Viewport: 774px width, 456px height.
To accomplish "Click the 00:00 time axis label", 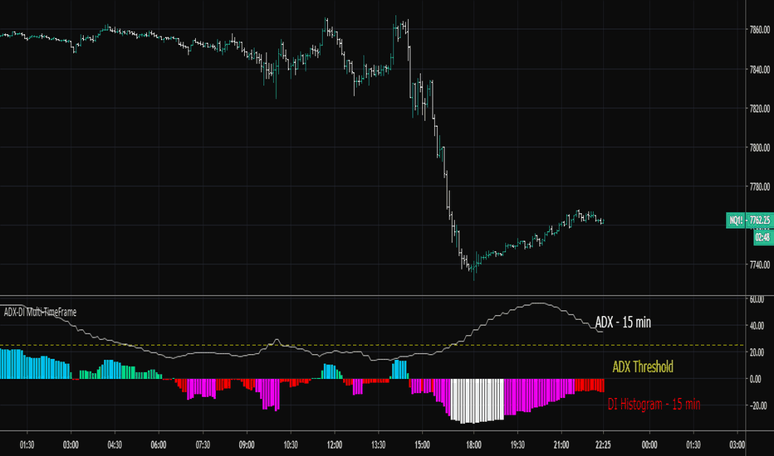I will pos(649,445).
